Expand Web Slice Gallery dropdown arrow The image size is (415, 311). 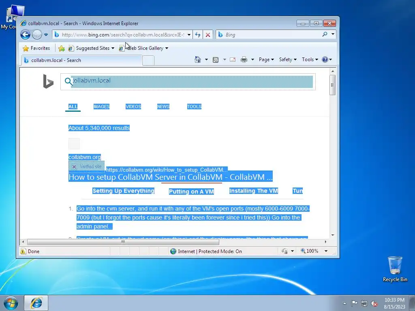tap(167, 48)
